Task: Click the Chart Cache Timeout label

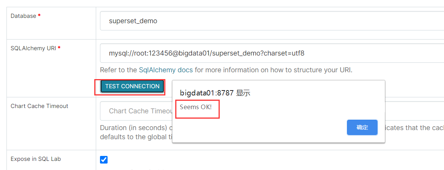Action: pos(40,106)
